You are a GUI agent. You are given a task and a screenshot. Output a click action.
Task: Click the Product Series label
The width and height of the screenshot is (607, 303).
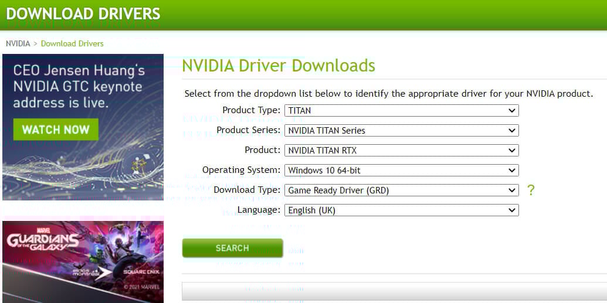tap(248, 130)
